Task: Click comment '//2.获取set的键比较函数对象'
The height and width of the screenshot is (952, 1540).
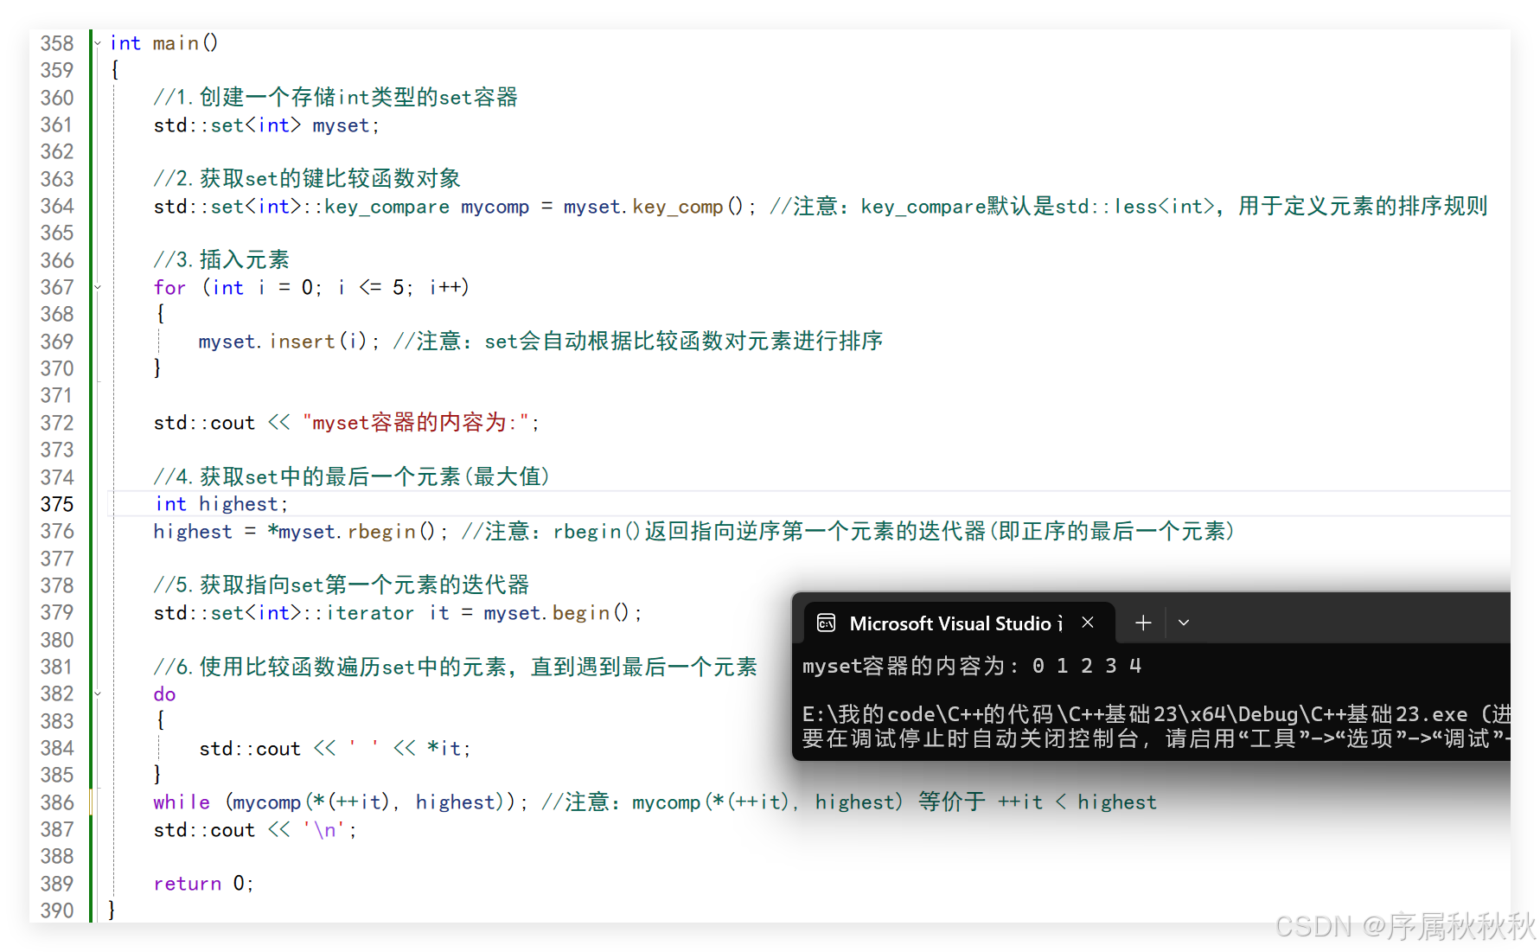Action: click(307, 178)
